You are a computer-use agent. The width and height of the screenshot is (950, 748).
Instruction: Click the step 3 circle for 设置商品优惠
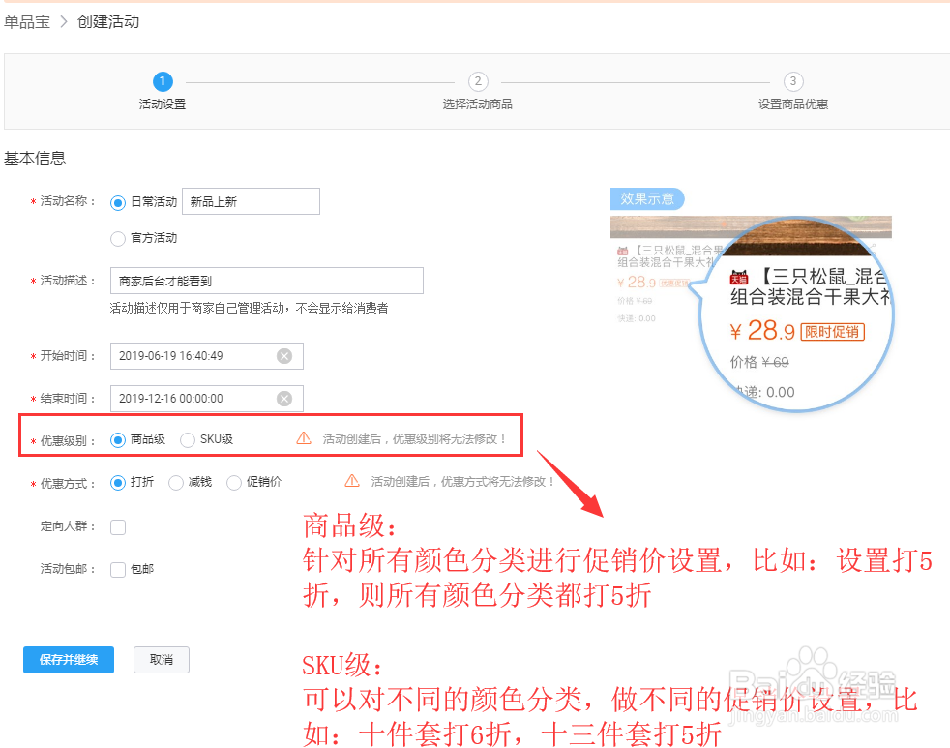point(793,82)
